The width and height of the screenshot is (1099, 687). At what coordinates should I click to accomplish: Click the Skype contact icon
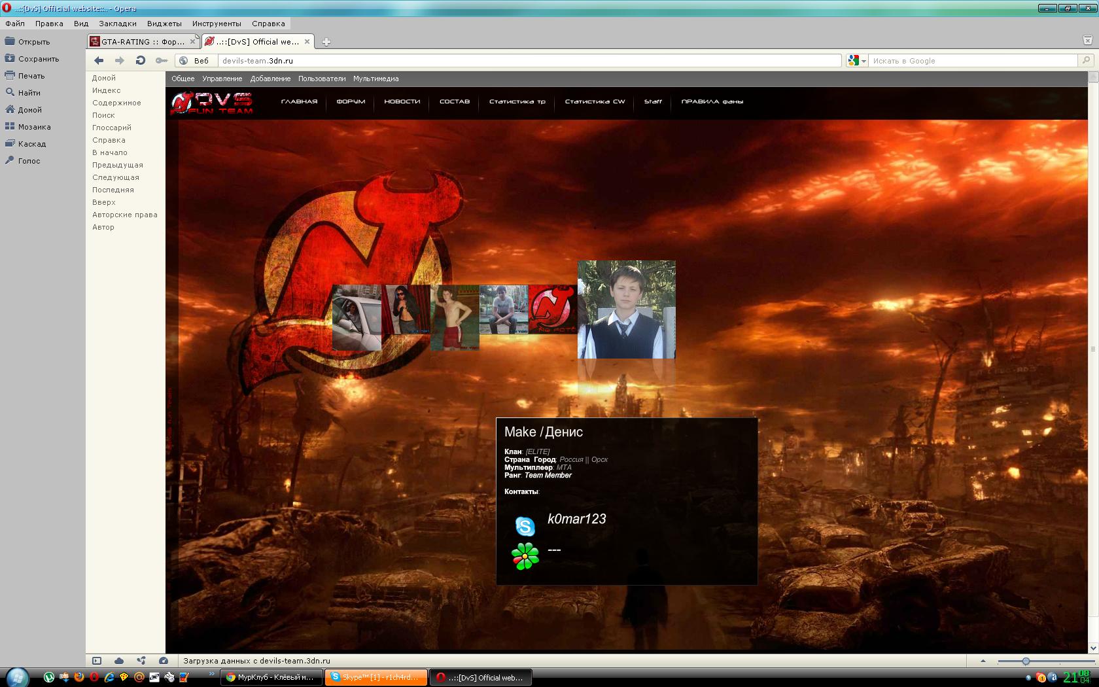[525, 526]
